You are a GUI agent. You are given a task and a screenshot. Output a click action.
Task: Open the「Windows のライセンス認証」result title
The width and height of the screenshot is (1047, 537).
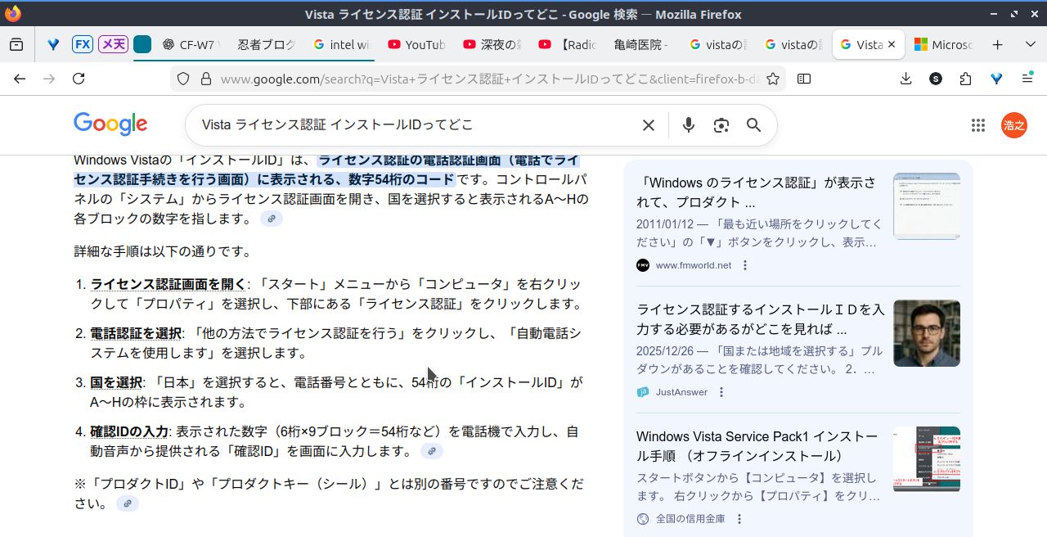tap(756, 192)
